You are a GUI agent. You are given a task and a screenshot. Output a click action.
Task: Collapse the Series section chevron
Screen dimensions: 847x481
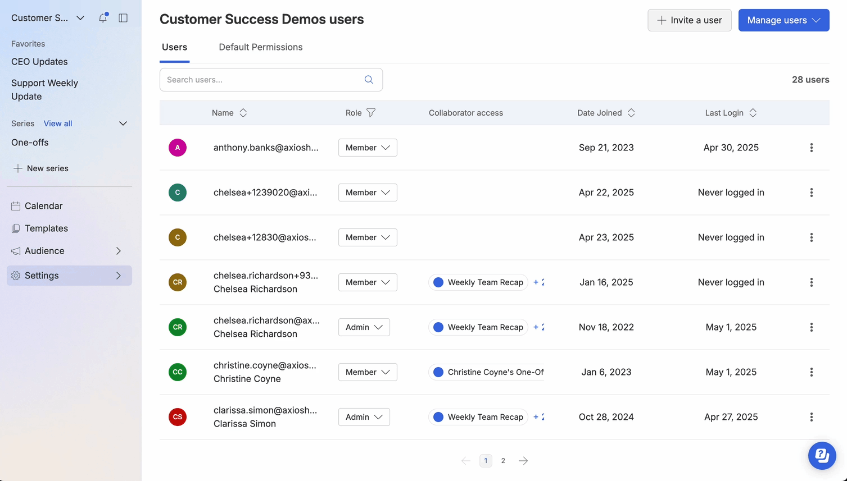pyautogui.click(x=123, y=123)
